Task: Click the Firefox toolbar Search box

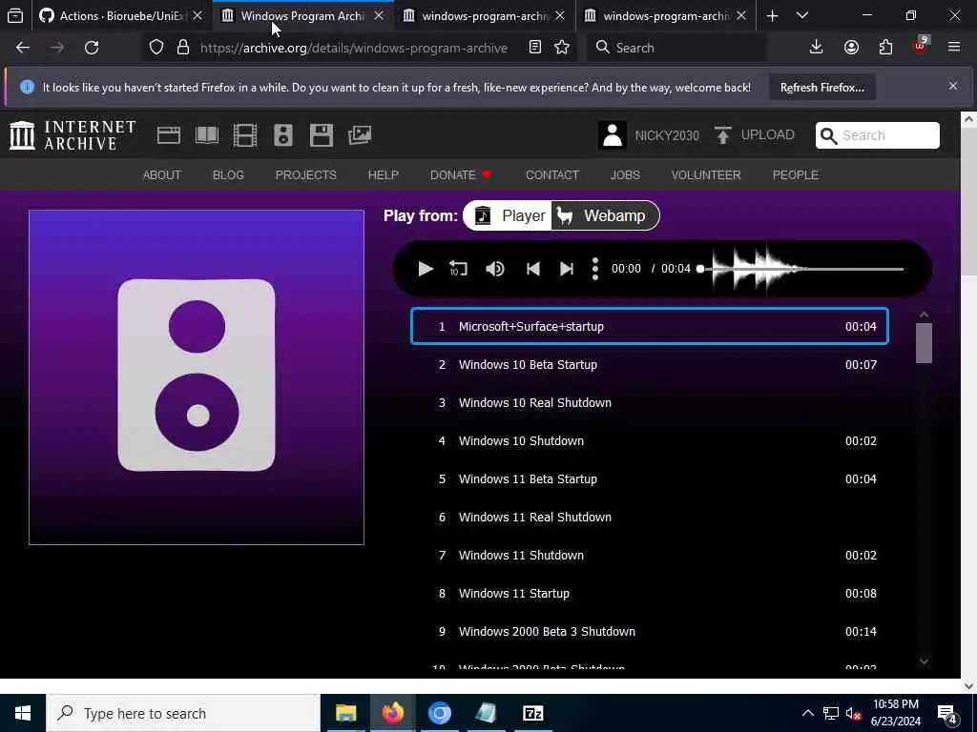Action: [x=676, y=48]
